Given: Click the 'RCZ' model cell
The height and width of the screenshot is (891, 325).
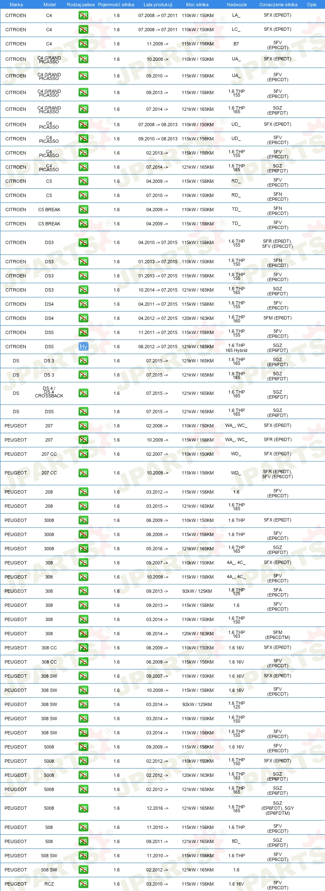Looking at the screenshot, I should pos(49,884).
